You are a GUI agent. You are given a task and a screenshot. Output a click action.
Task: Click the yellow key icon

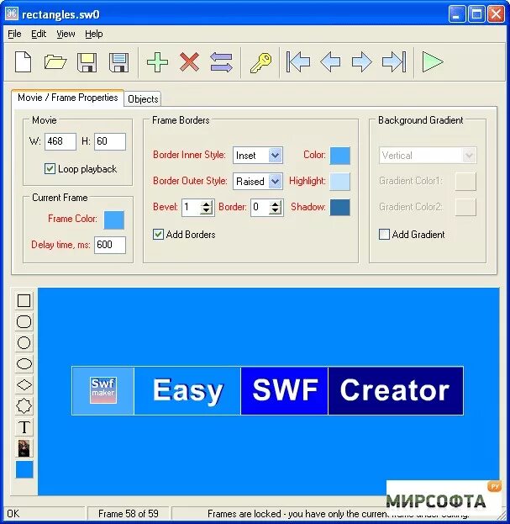click(260, 63)
